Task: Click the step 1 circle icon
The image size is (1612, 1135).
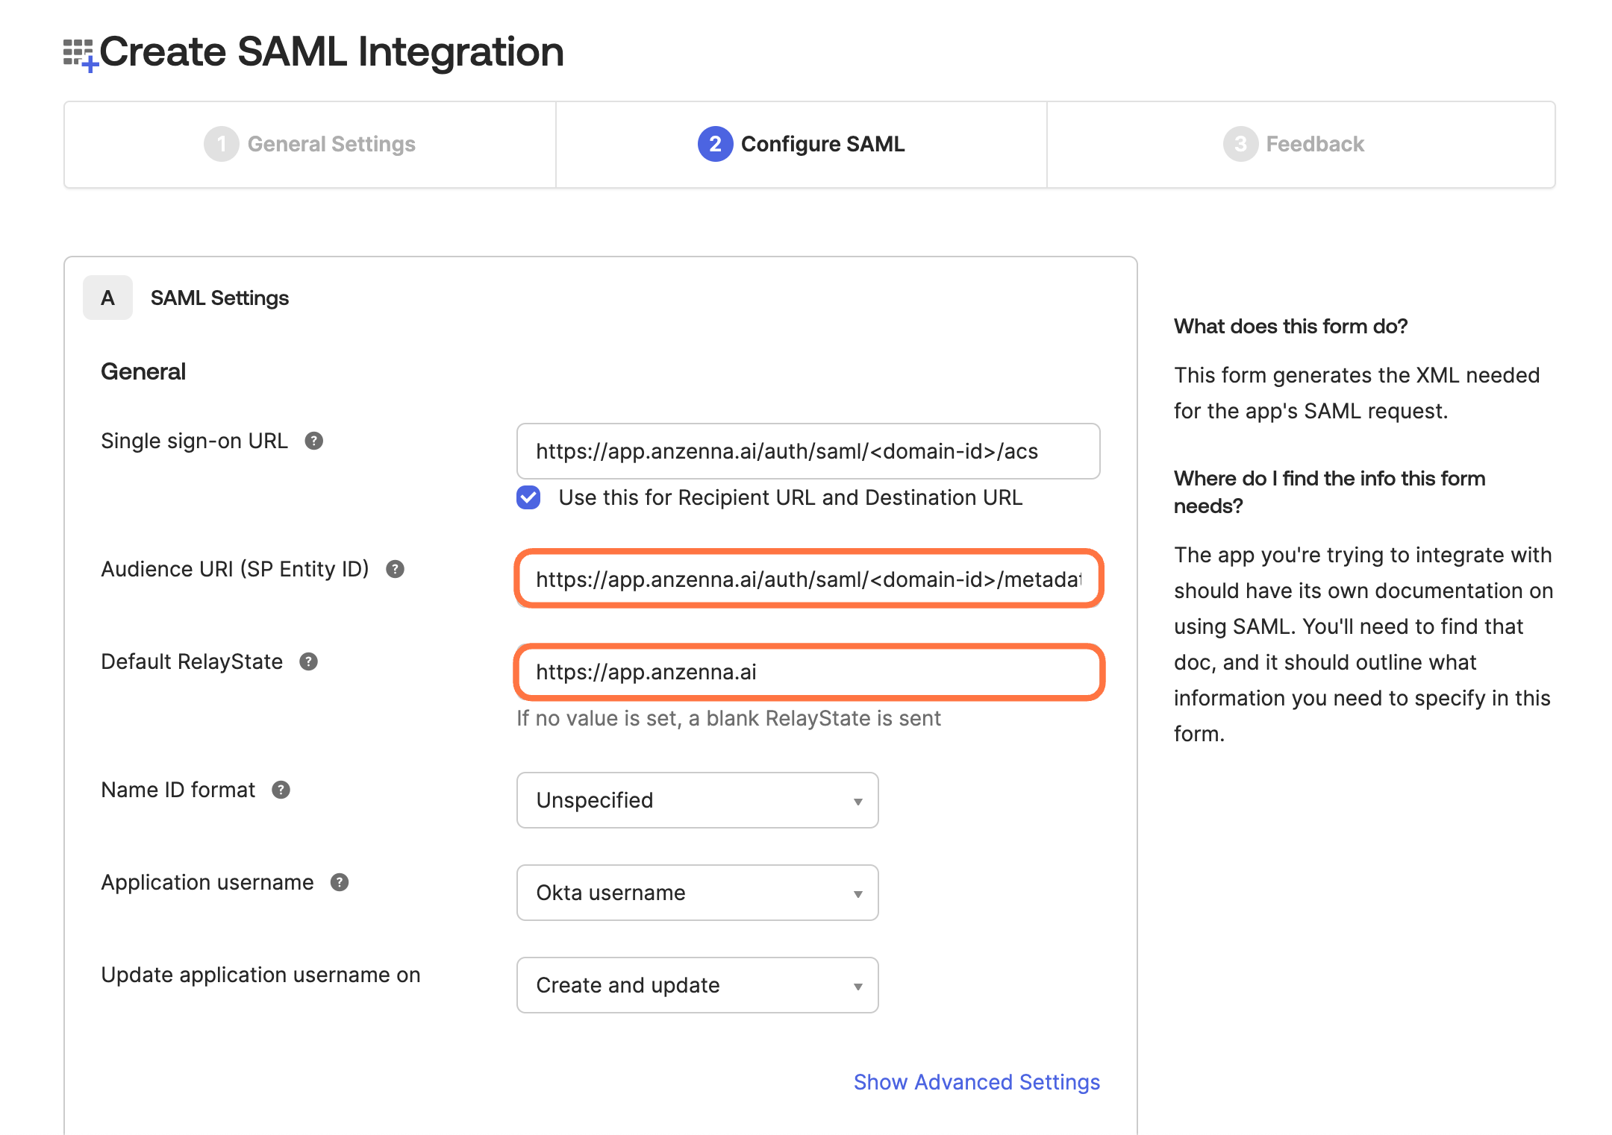Action: point(221,144)
